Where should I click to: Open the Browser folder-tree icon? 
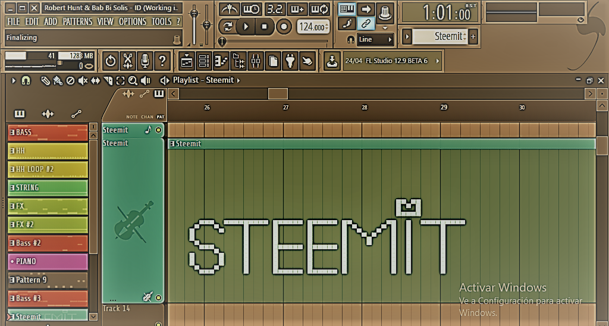[x=238, y=61]
